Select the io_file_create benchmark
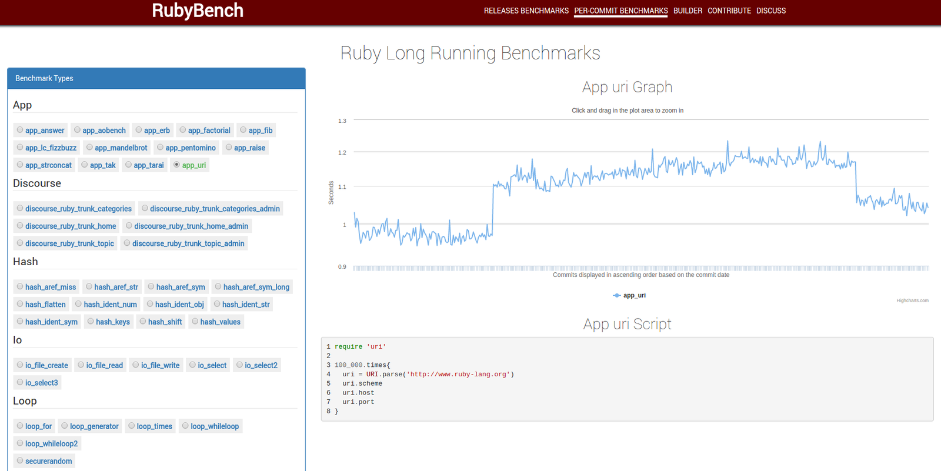Viewport: 941px width, 471px height. click(42, 365)
